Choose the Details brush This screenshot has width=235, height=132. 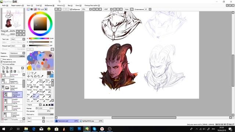tap(42, 96)
